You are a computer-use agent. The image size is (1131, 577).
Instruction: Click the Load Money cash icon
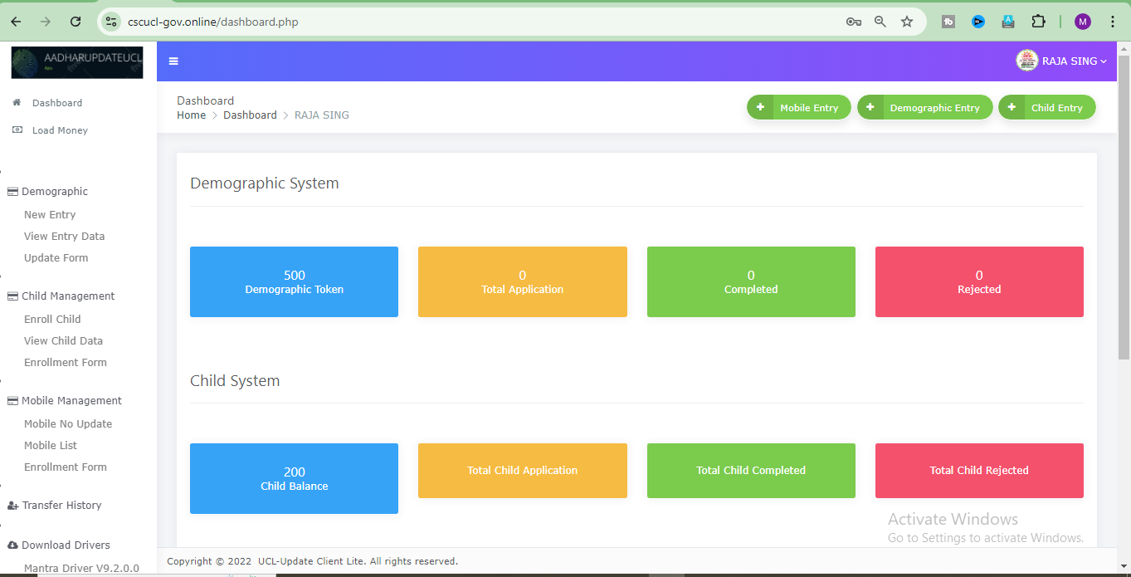pos(17,130)
